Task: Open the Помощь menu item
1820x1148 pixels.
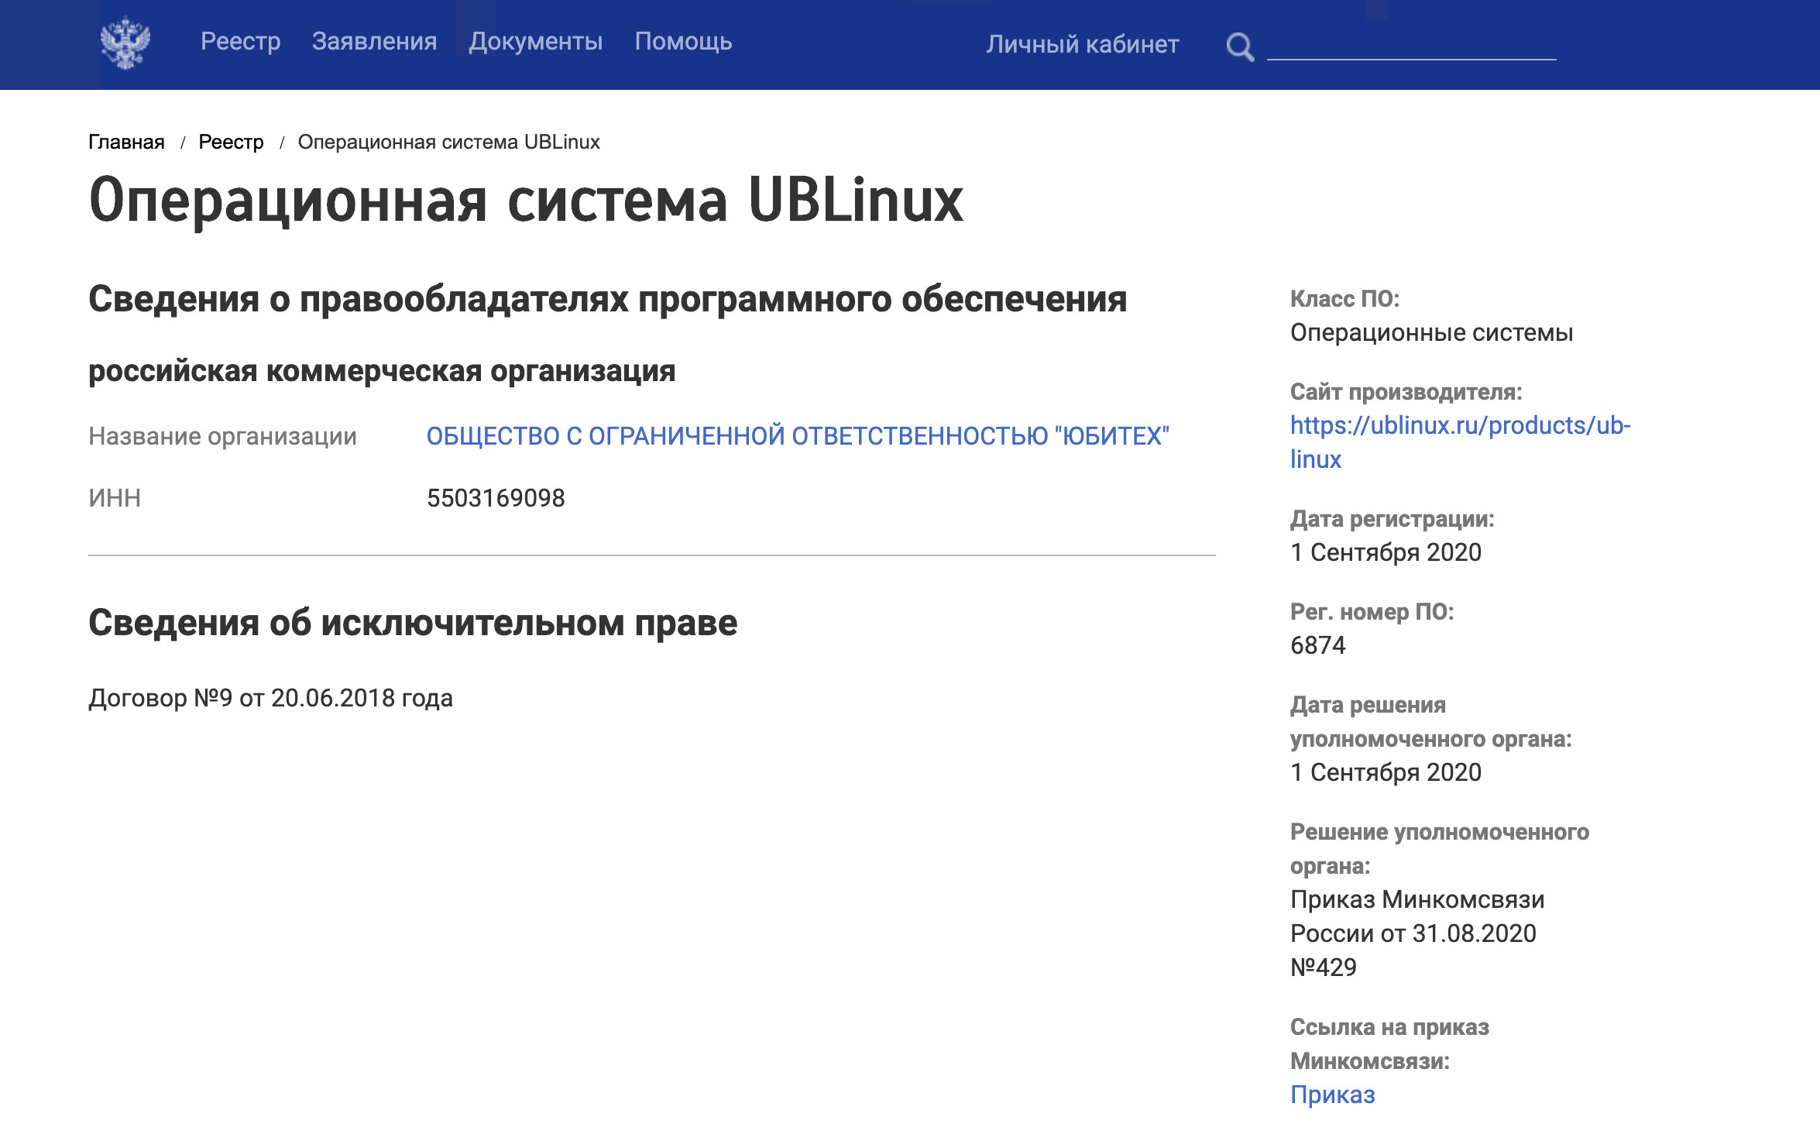Action: (x=683, y=41)
